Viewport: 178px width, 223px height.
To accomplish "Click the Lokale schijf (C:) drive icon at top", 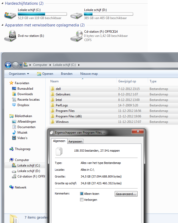I will (x=10, y=15).
